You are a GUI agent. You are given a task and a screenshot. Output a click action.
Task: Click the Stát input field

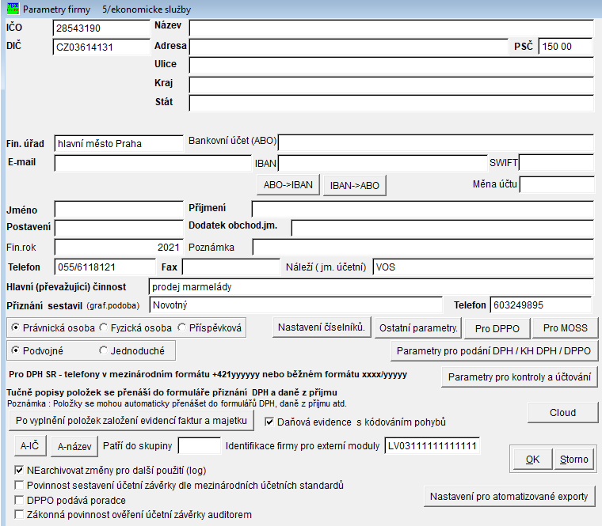(x=391, y=104)
